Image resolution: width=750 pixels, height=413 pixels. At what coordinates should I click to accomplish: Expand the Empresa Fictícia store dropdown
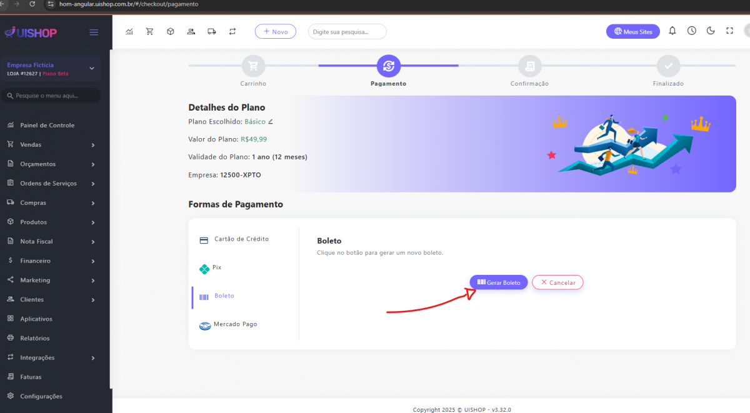pyautogui.click(x=91, y=68)
